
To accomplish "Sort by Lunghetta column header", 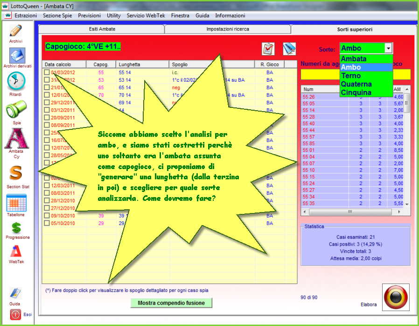I will tap(142, 64).
